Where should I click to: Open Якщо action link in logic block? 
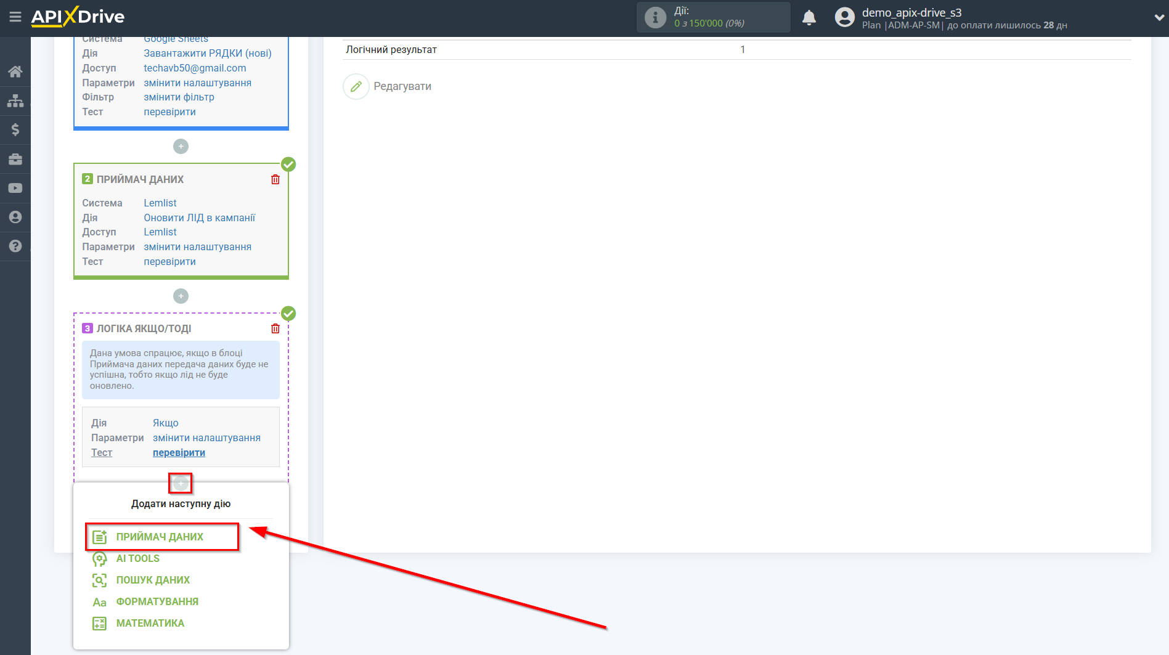(x=166, y=423)
